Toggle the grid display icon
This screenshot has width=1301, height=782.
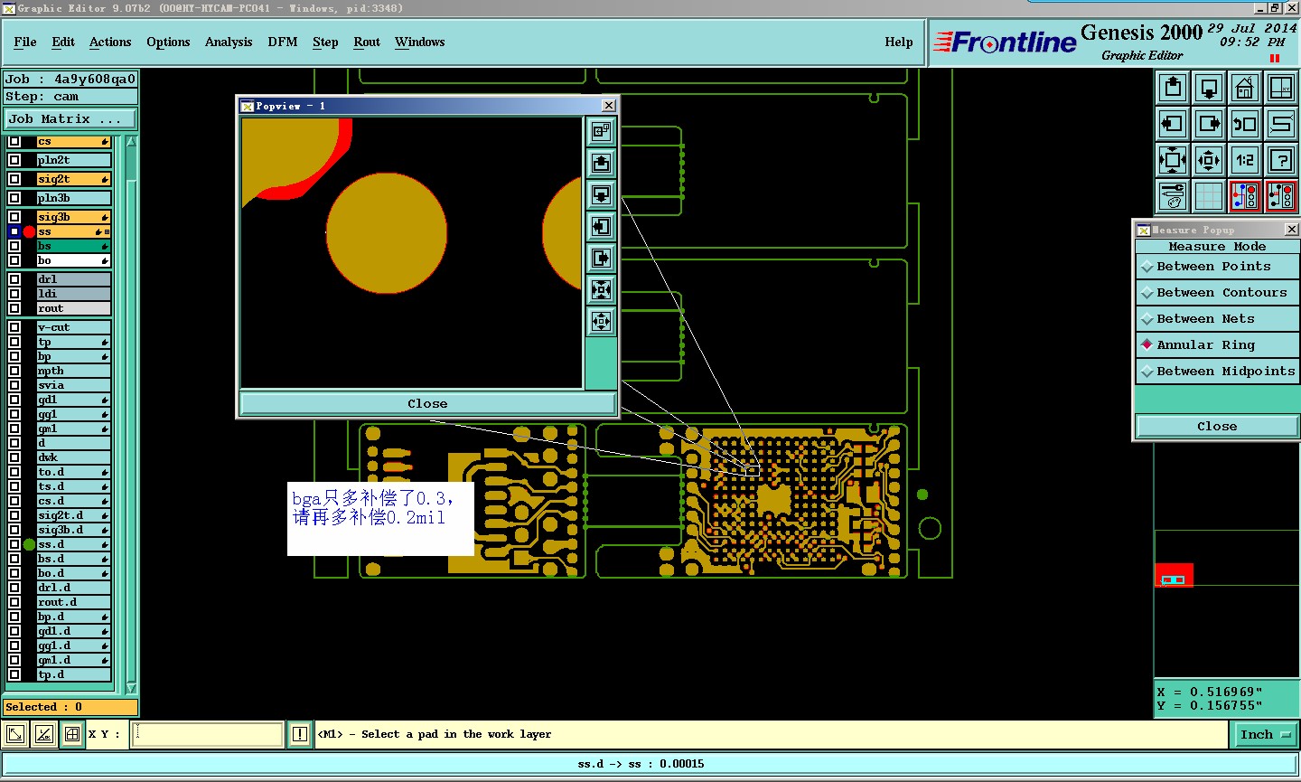1209,195
